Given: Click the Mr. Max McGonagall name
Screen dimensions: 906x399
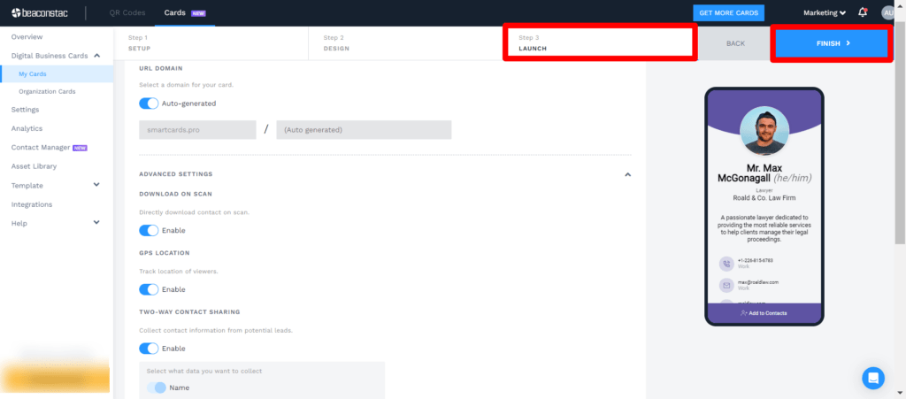Looking at the screenshot, I should tap(764, 173).
